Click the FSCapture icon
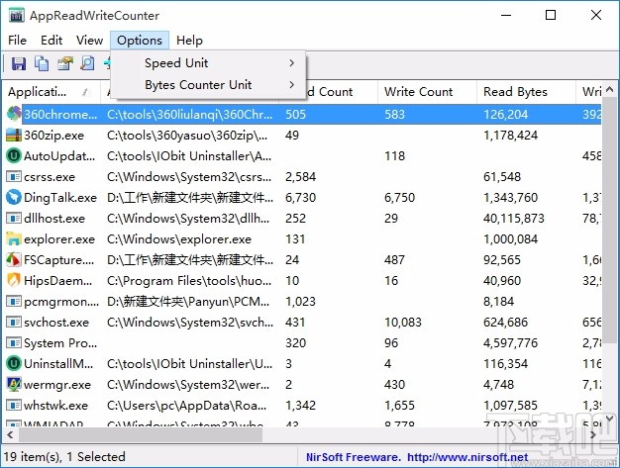 [x=14, y=259]
